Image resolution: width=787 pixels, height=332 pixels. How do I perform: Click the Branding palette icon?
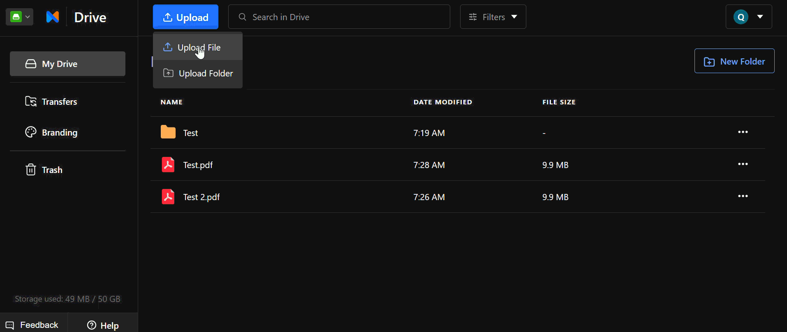(31, 132)
